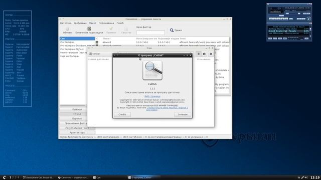Select the Све filter row
The height and width of the screenshot is (180, 321).
(x=77, y=38)
